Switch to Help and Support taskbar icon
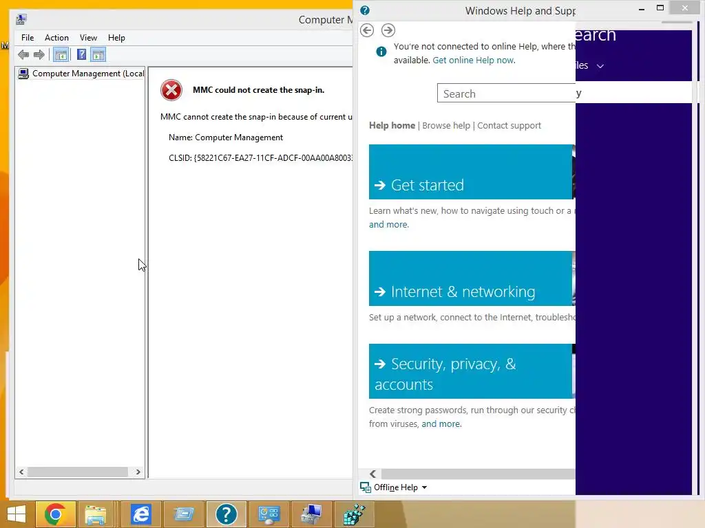The width and height of the screenshot is (705, 528). click(226, 514)
